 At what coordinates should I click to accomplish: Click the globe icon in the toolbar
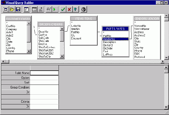coord(83,9)
